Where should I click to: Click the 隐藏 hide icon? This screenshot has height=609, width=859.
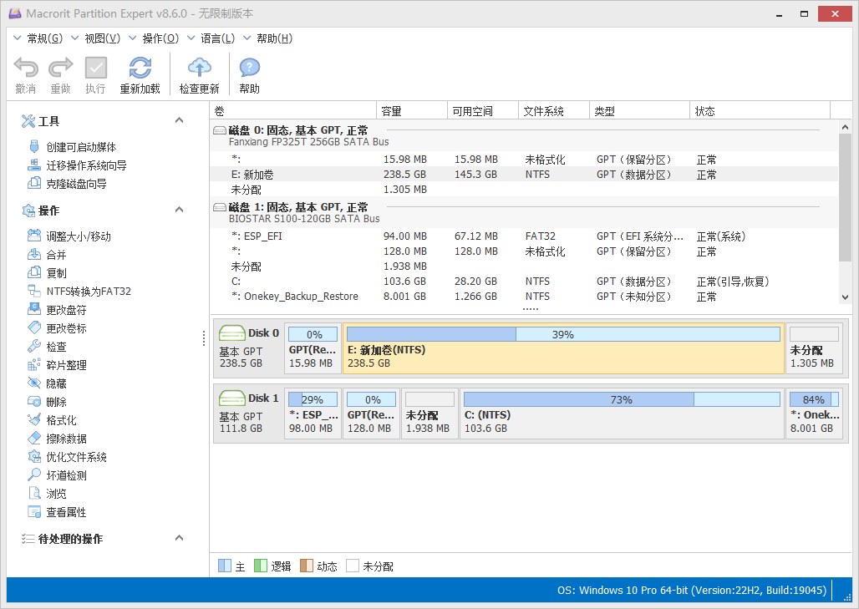click(x=34, y=383)
